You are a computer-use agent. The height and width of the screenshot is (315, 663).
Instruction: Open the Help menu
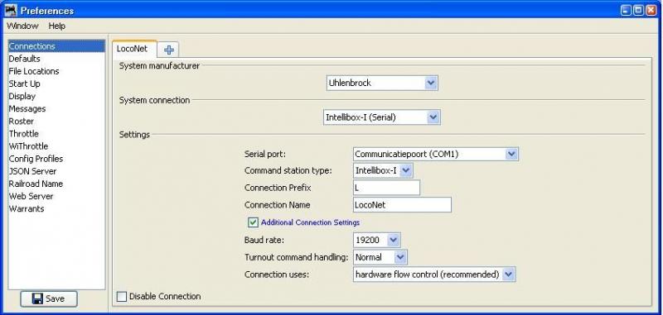(56, 26)
